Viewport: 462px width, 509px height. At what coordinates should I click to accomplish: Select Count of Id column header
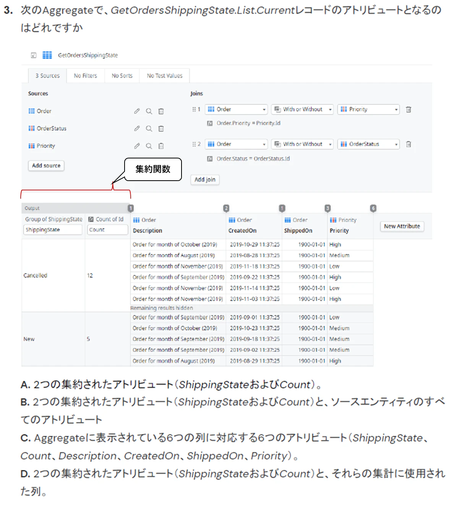tap(110, 219)
